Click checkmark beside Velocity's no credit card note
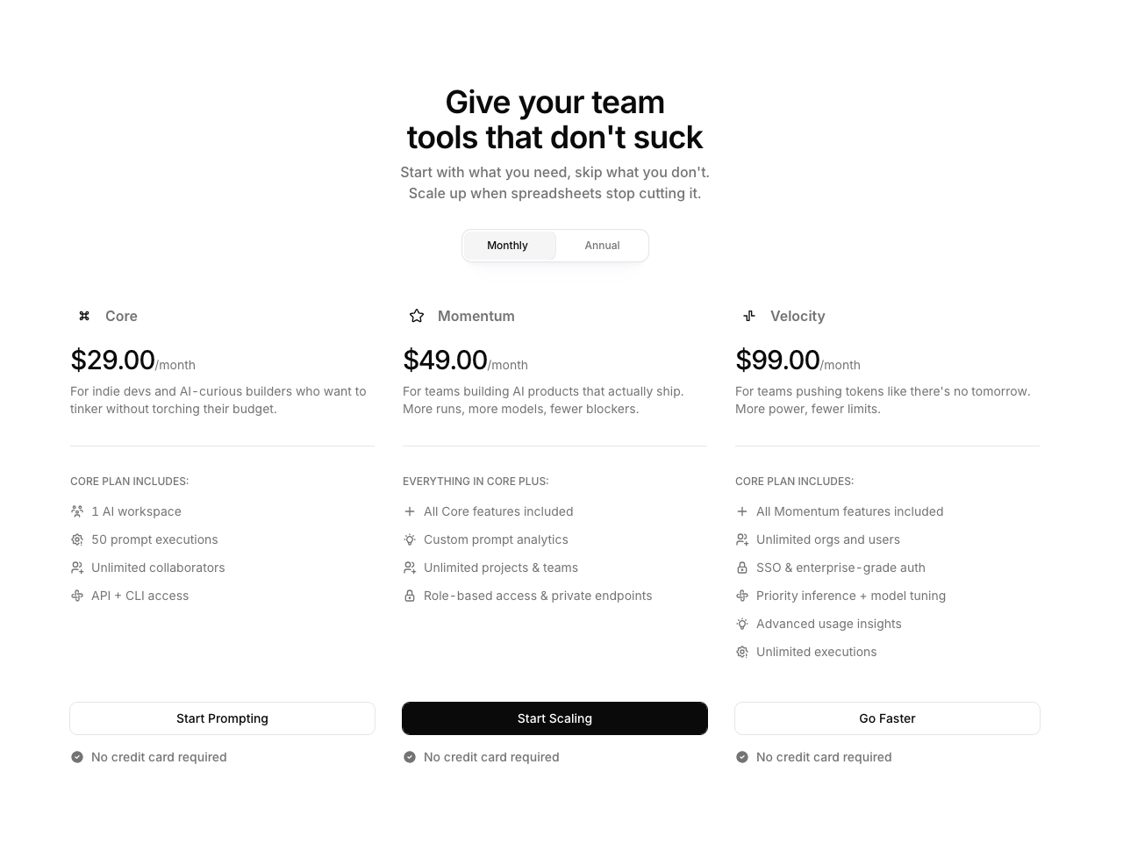The image size is (1123, 850). click(x=742, y=756)
